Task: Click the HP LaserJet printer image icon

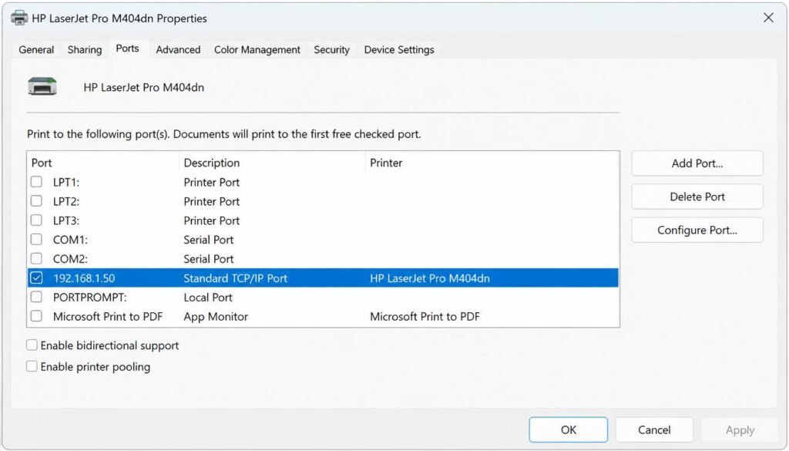Action: (42, 86)
